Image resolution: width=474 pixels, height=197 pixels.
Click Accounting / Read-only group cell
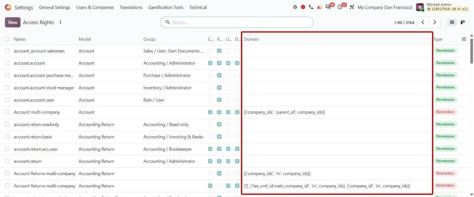[166, 125]
